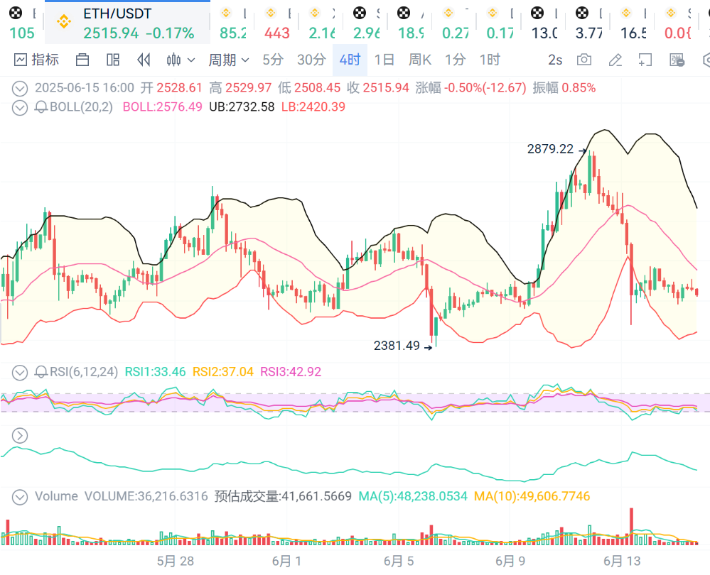Click the 2879.22 high price label
This screenshot has height=575, width=710.
pyautogui.click(x=550, y=149)
